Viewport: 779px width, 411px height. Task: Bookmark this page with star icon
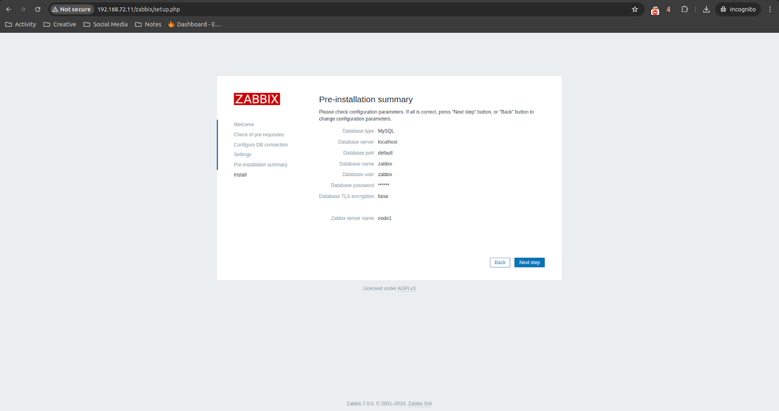pyautogui.click(x=635, y=9)
